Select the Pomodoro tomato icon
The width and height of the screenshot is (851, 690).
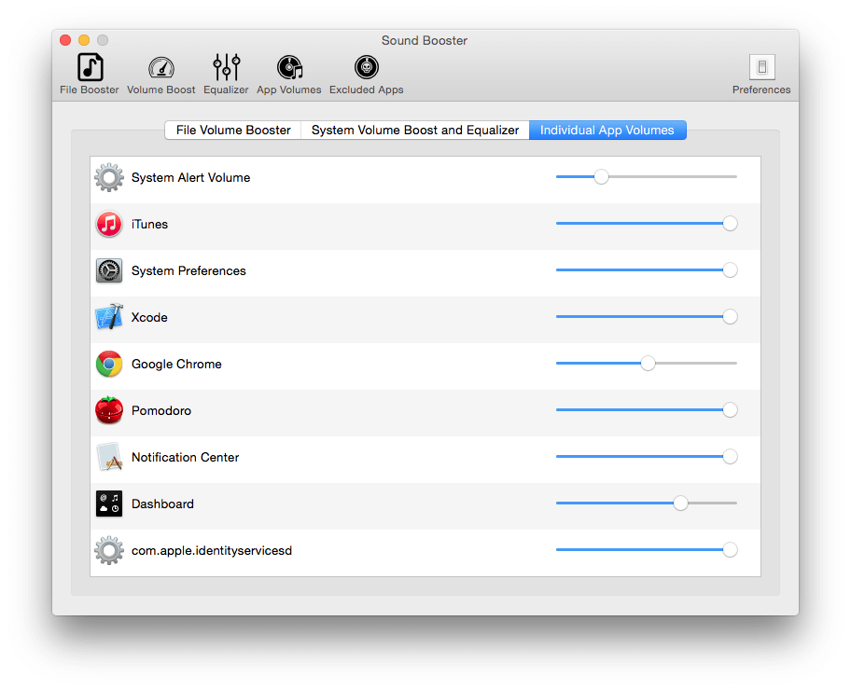click(x=109, y=410)
